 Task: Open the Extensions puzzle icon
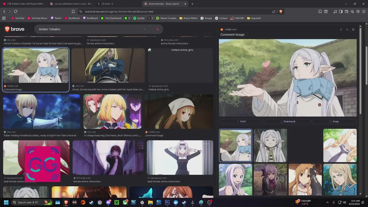(x=320, y=11)
